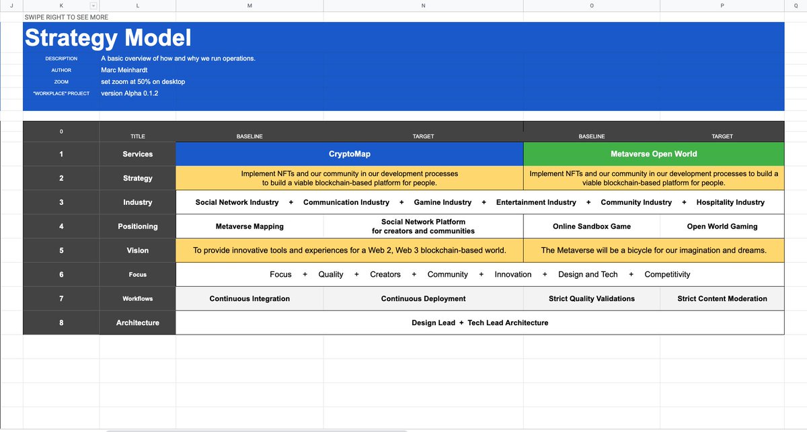Select column P header
This screenshot has width=807, height=432.
pyautogui.click(x=722, y=6)
